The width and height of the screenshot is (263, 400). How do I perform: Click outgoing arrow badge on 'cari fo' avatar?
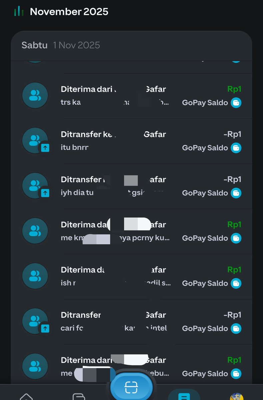45,329
